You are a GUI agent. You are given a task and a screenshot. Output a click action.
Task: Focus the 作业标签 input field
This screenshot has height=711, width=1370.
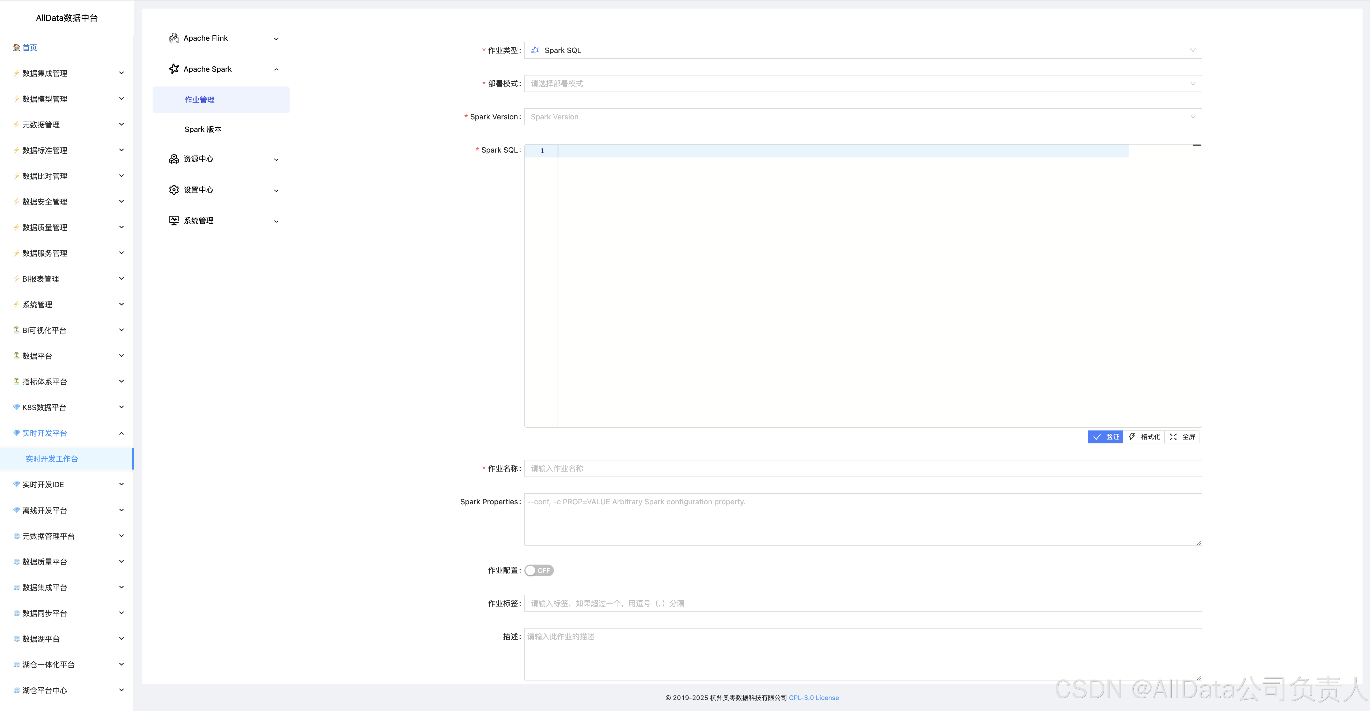pos(863,603)
